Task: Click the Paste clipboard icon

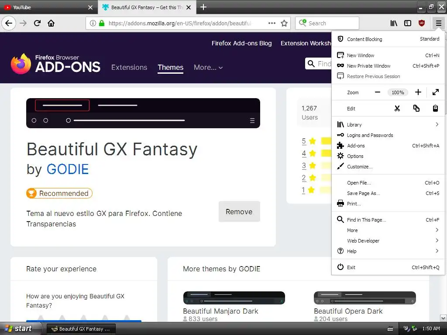Action: pyautogui.click(x=435, y=109)
